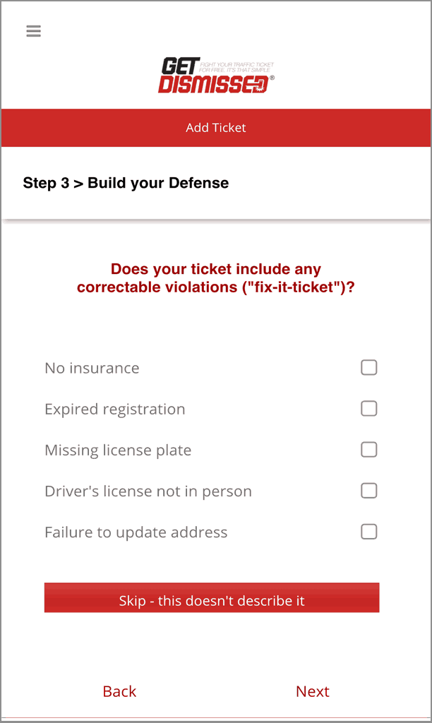Viewport: 432px width, 723px height.
Task: Enable the Missing license plate checkbox
Action: [x=368, y=450]
